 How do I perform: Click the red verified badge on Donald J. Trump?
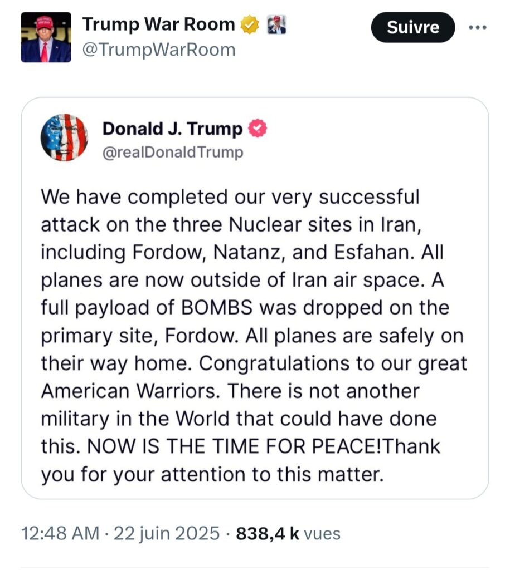coord(258,129)
